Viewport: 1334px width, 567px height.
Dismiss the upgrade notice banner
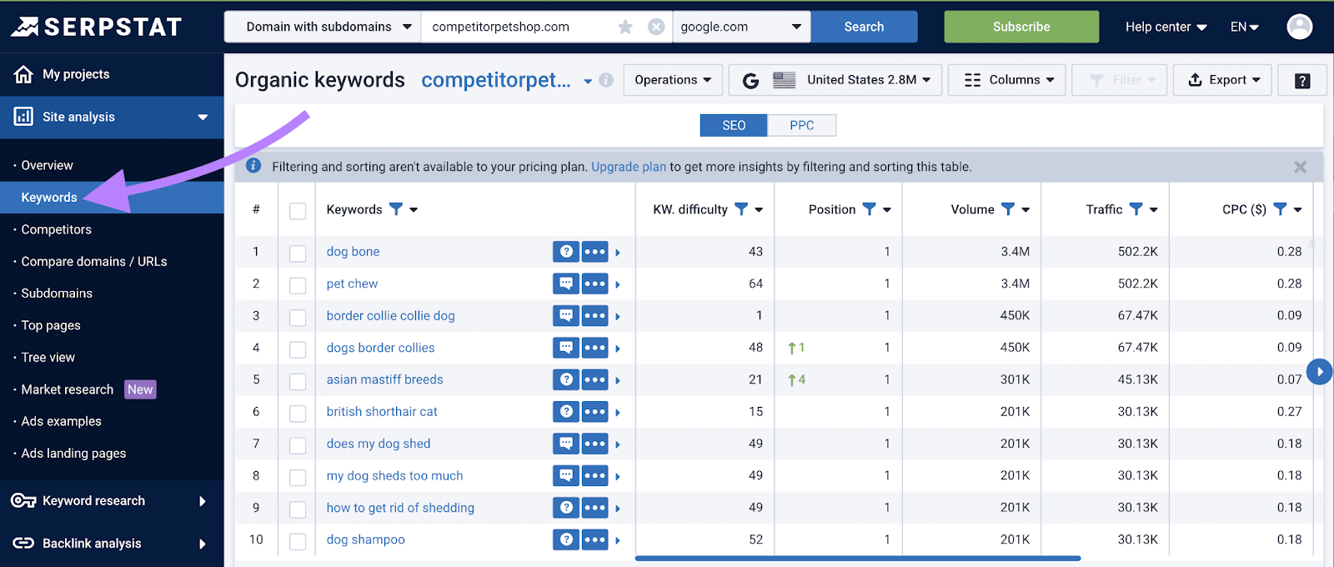coord(1300,167)
